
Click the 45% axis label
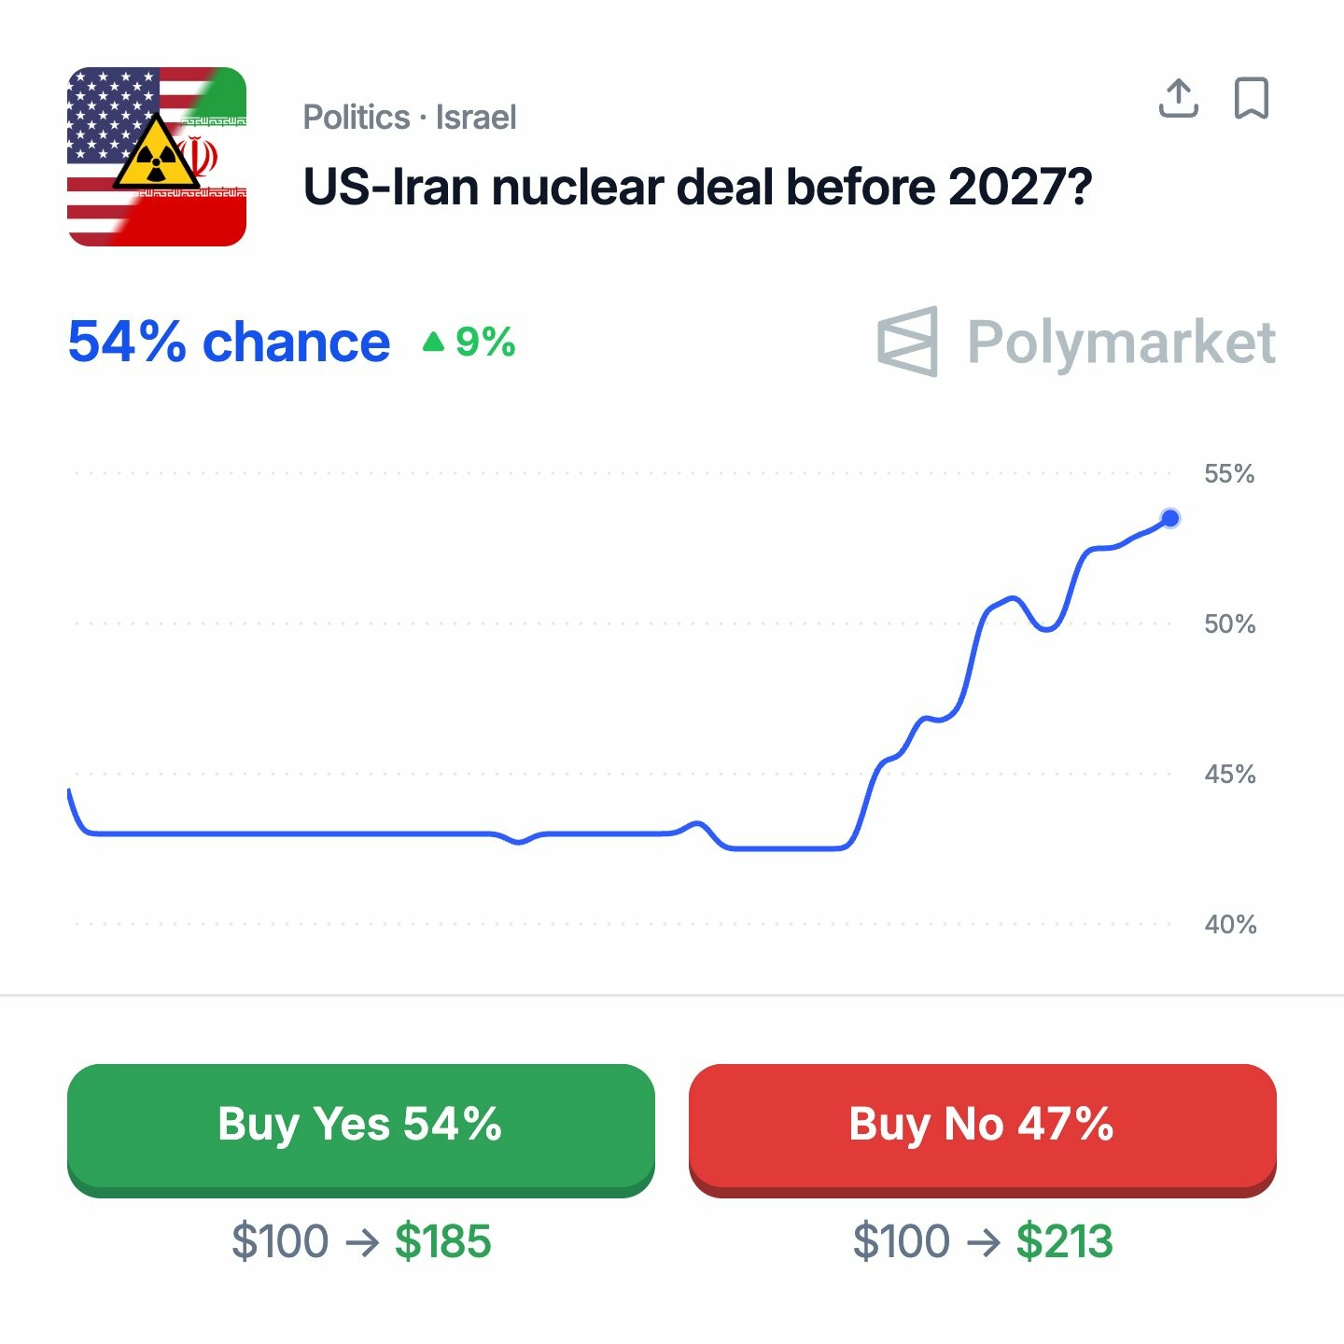pos(1229,775)
